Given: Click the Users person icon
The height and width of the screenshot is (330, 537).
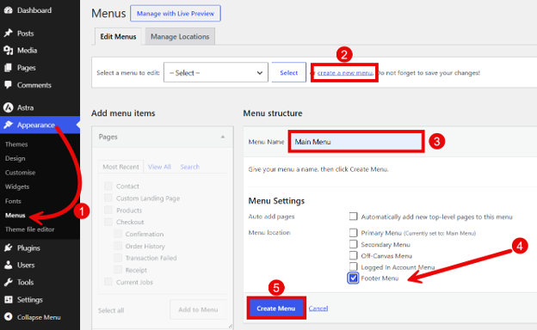Looking at the screenshot, I should pos(9,265).
